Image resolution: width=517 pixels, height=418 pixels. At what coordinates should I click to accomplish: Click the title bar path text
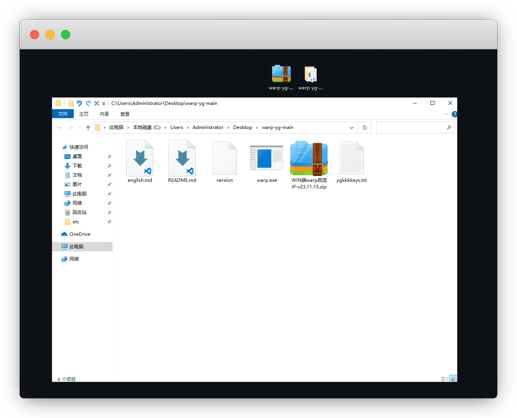(x=164, y=103)
